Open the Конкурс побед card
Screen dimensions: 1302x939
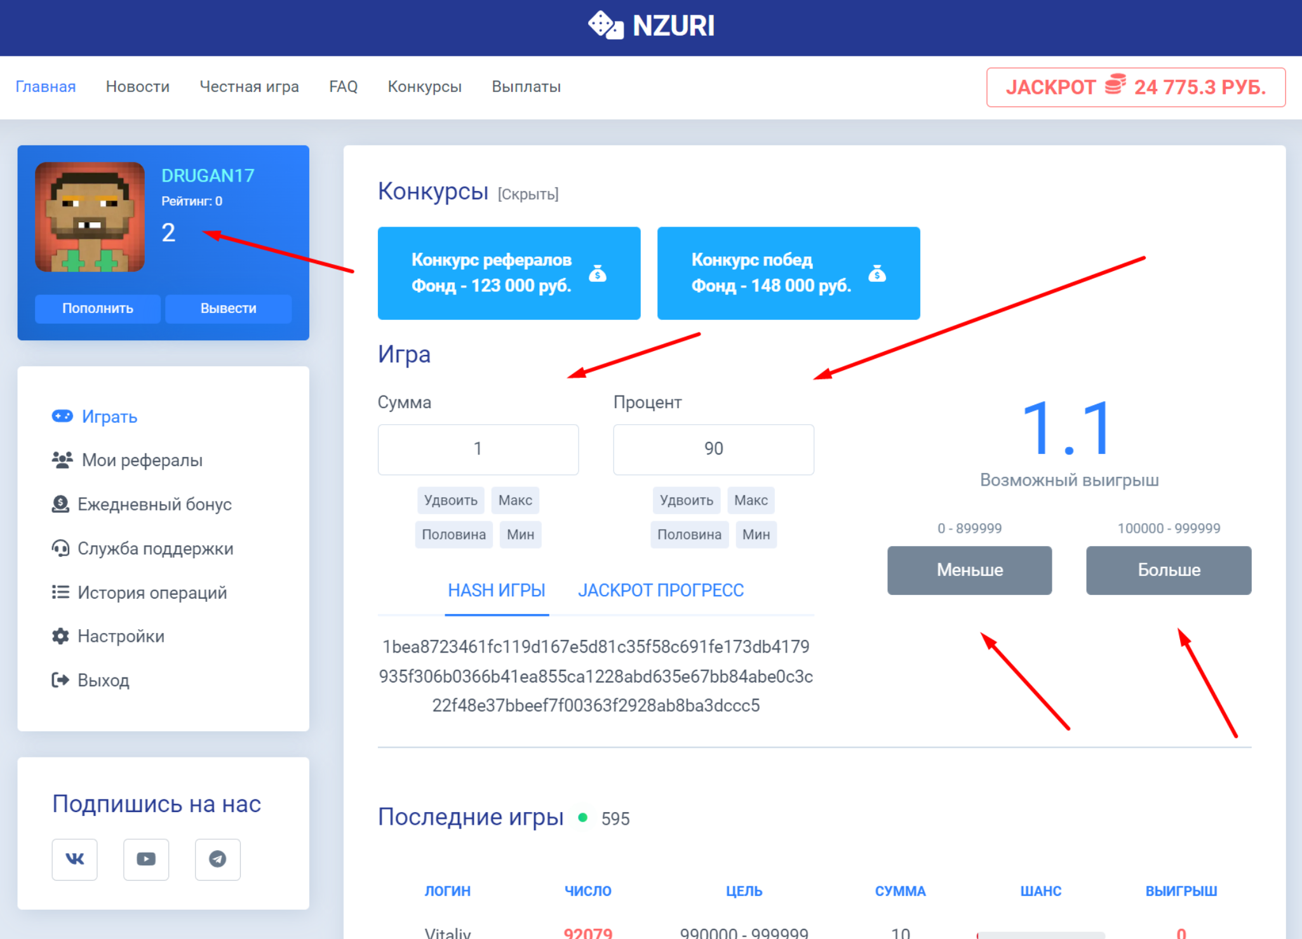(x=789, y=273)
